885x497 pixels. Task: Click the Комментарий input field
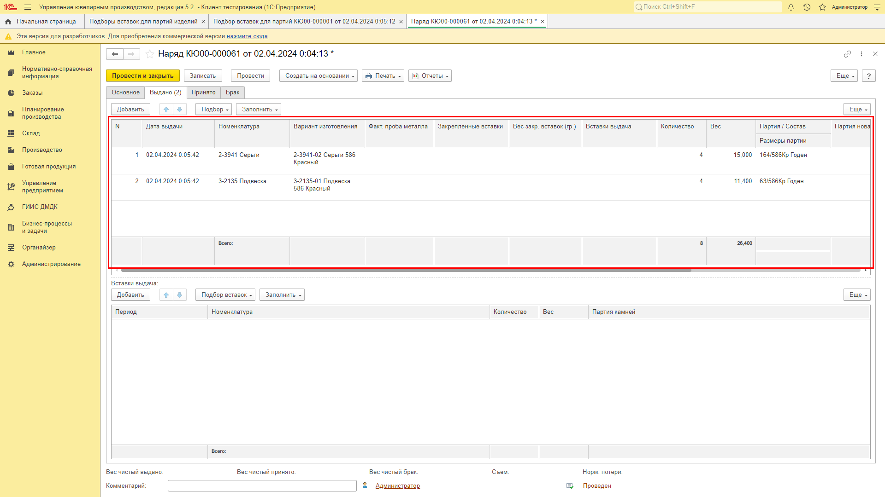click(262, 486)
